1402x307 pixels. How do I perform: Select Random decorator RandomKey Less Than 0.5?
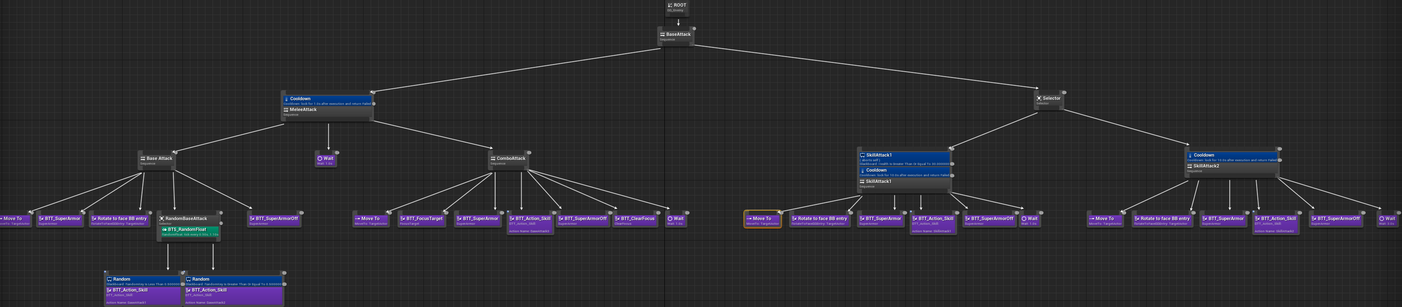[x=143, y=281]
